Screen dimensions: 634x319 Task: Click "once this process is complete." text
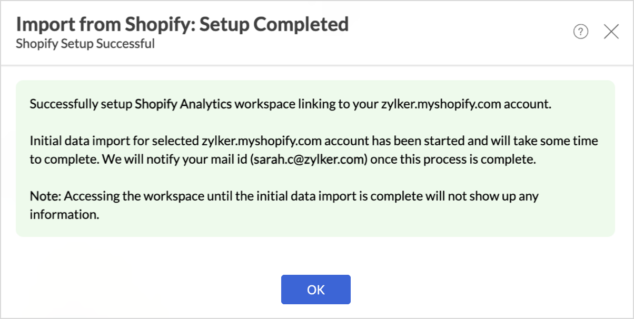tap(453, 159)
